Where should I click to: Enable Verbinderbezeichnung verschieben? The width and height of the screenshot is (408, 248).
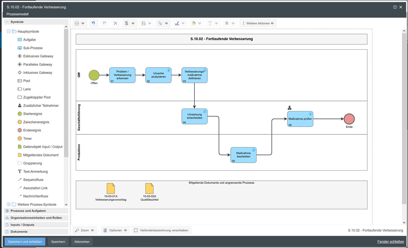(x=135, y=230)
